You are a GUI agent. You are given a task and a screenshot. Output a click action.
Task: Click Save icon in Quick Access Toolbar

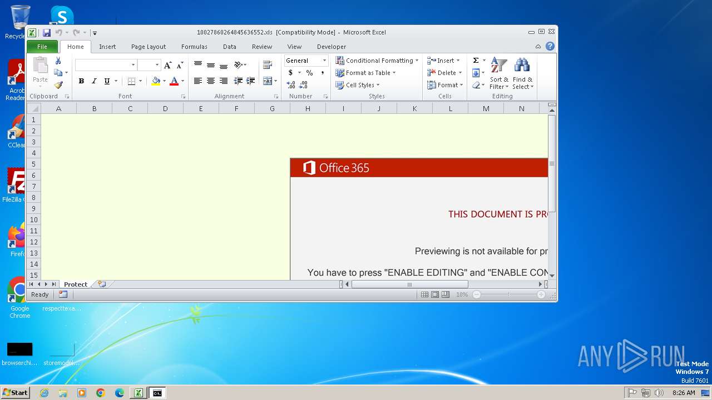47,33
